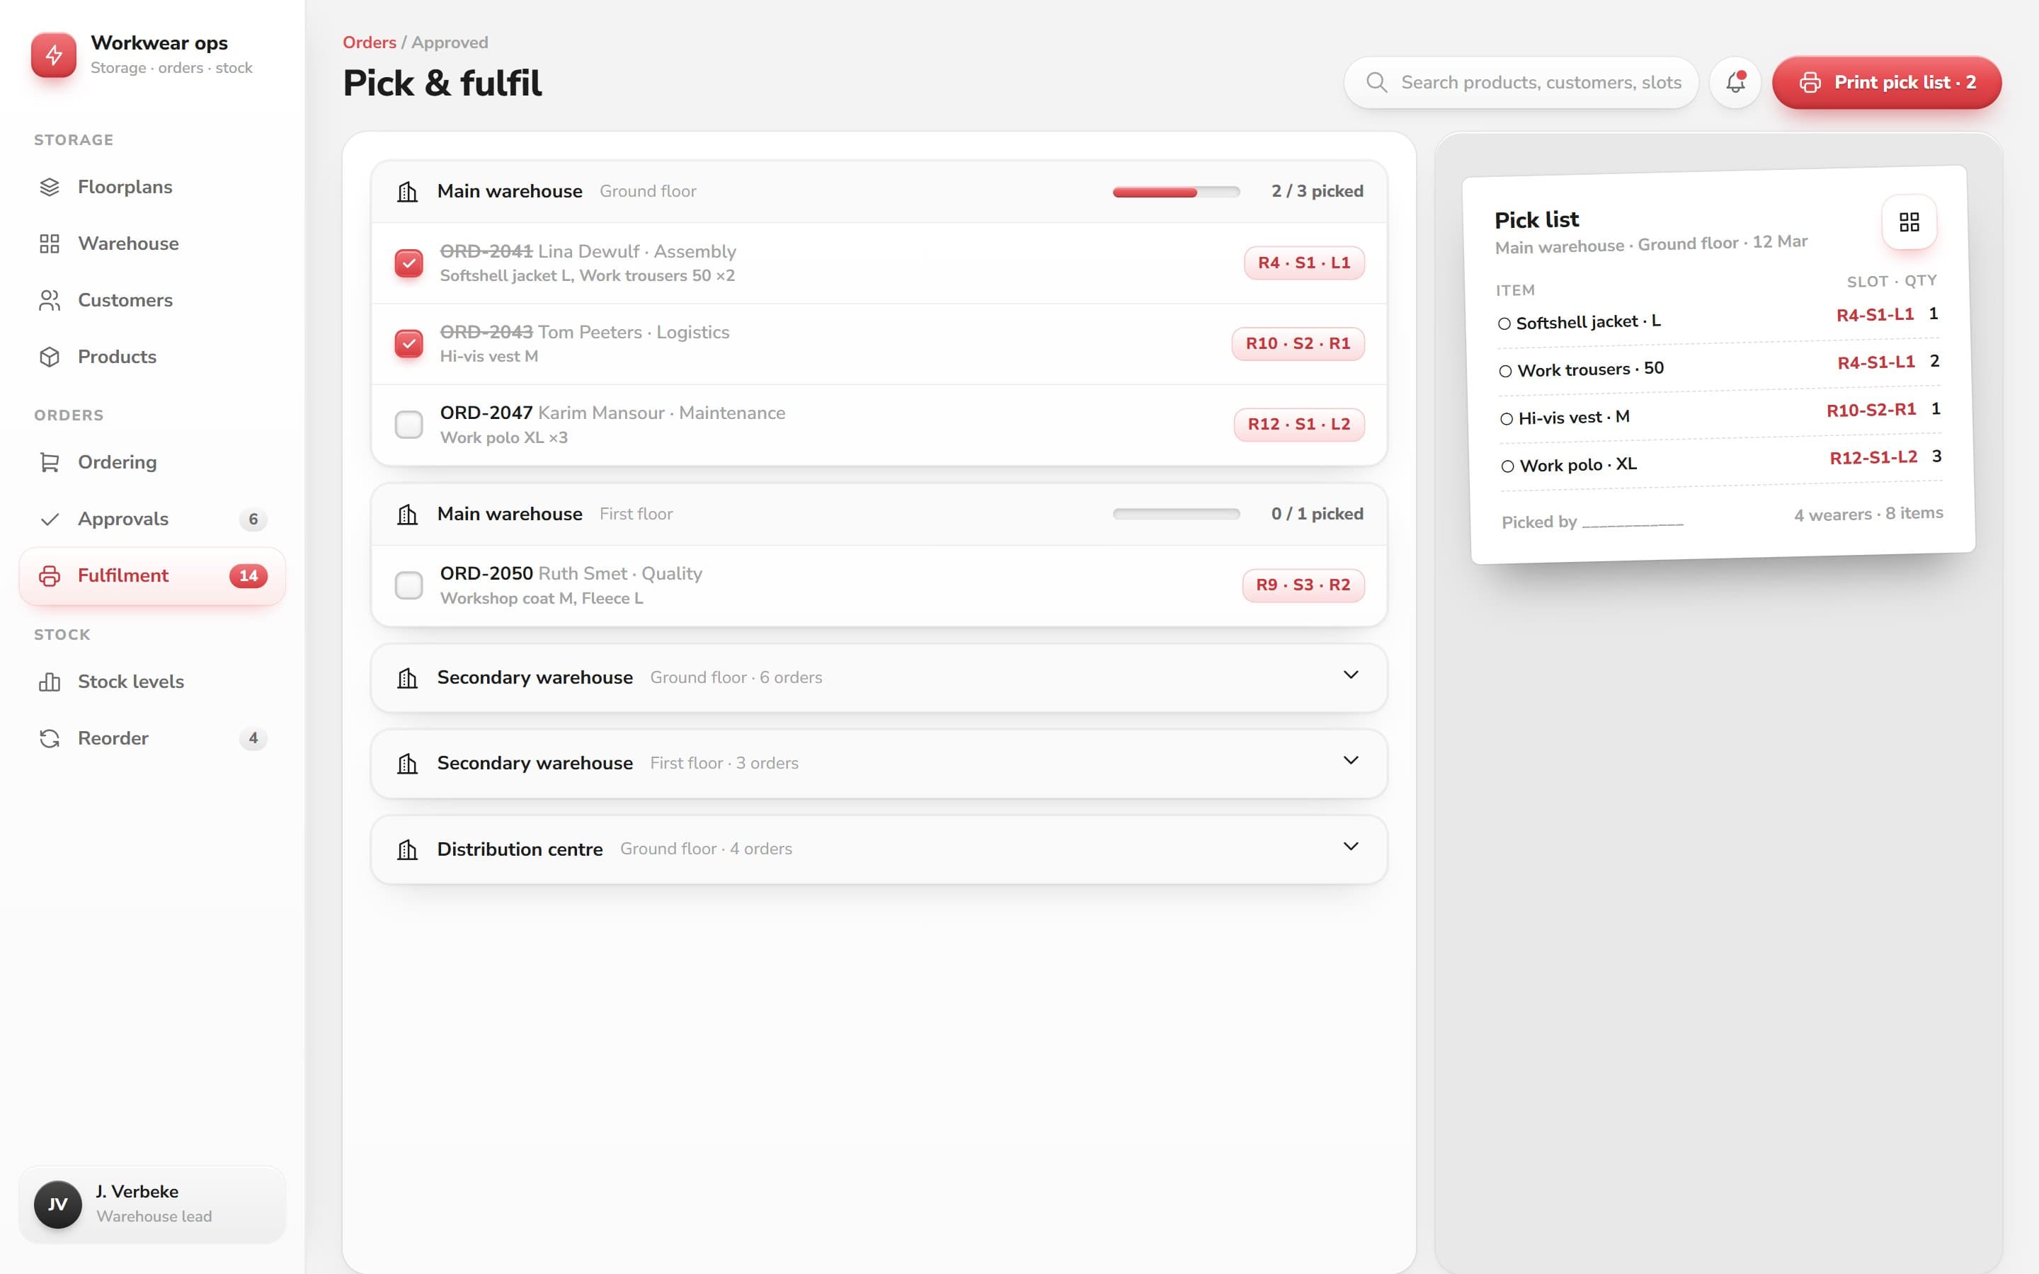Uncheck order ORD-2041 checkbox
The width and height of the screenshot is (2039, 1274).
[409, 263]
